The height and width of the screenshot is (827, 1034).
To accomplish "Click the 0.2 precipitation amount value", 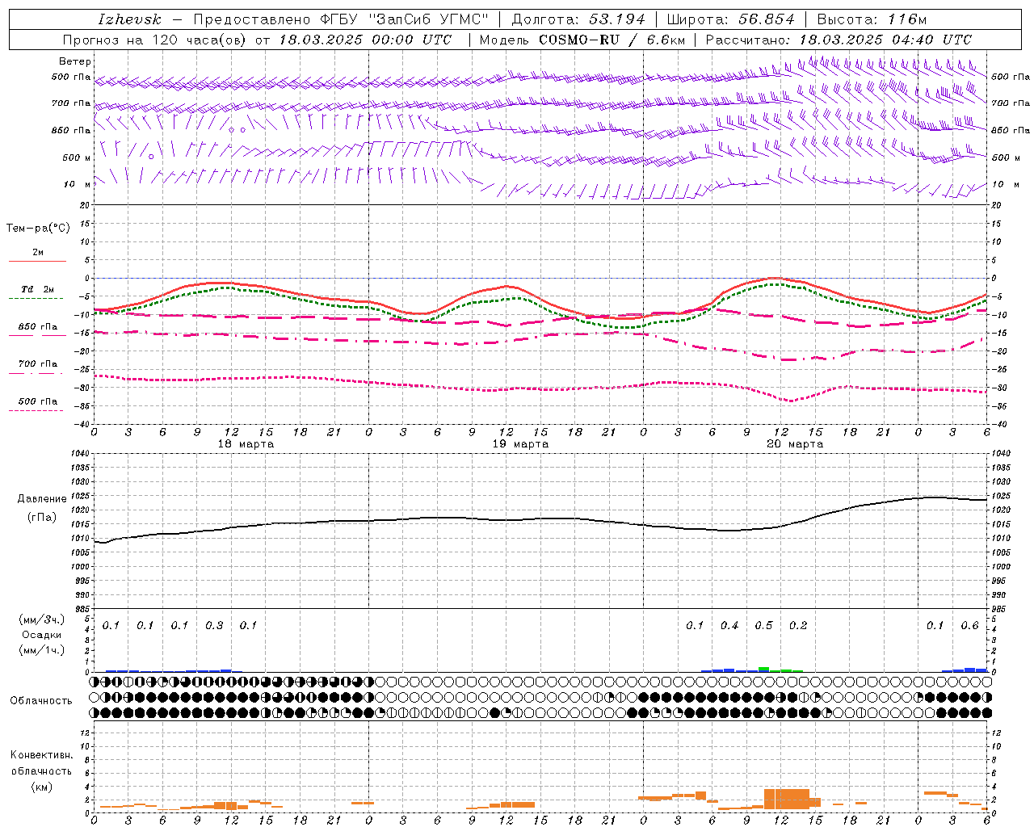I will point(798,626).
